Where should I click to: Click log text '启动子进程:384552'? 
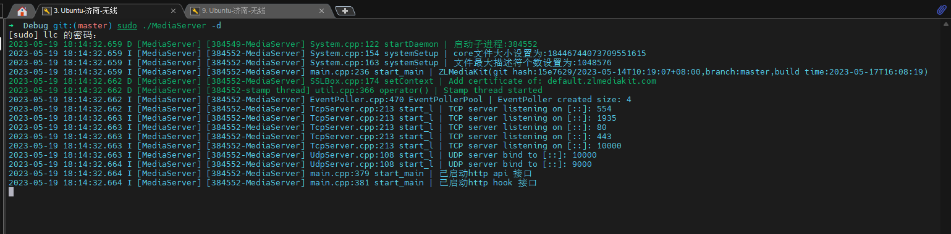495,44
